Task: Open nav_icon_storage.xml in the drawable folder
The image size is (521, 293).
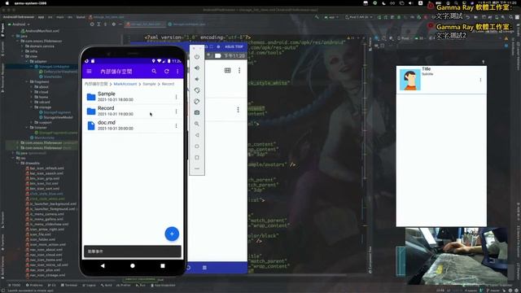Action: click(47, 275)
